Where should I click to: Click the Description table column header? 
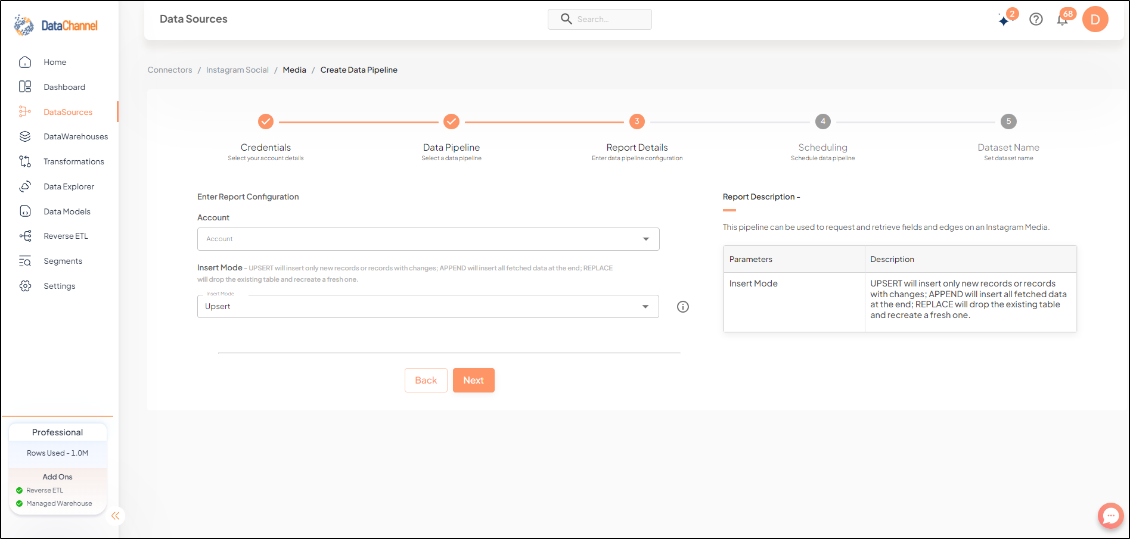[971, 259]
